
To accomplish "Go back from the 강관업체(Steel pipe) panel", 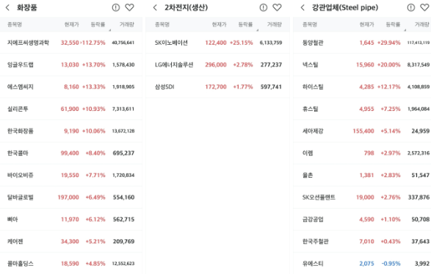I will pyautogui.click(x=303, y=7).
